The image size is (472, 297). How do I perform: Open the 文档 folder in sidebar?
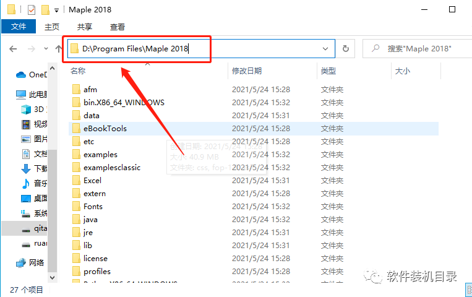(33, 153)
